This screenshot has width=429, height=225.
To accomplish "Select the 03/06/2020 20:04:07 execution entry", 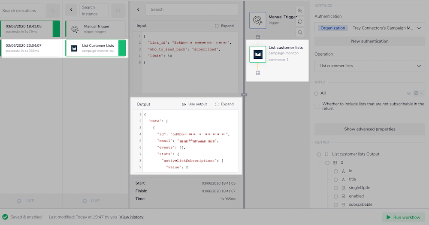I will [x=30, y=48].
